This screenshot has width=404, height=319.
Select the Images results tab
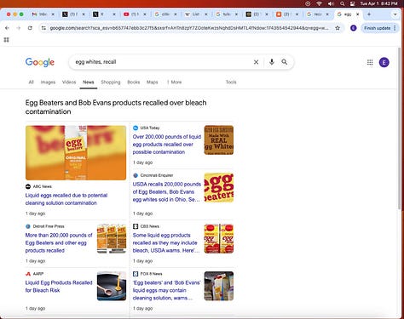click(x=48, y=82)
